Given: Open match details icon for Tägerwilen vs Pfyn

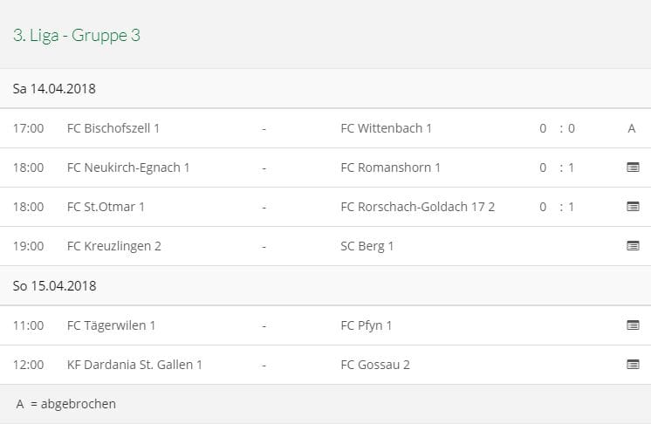Looking at the screenshot, I should coord(633,325).
